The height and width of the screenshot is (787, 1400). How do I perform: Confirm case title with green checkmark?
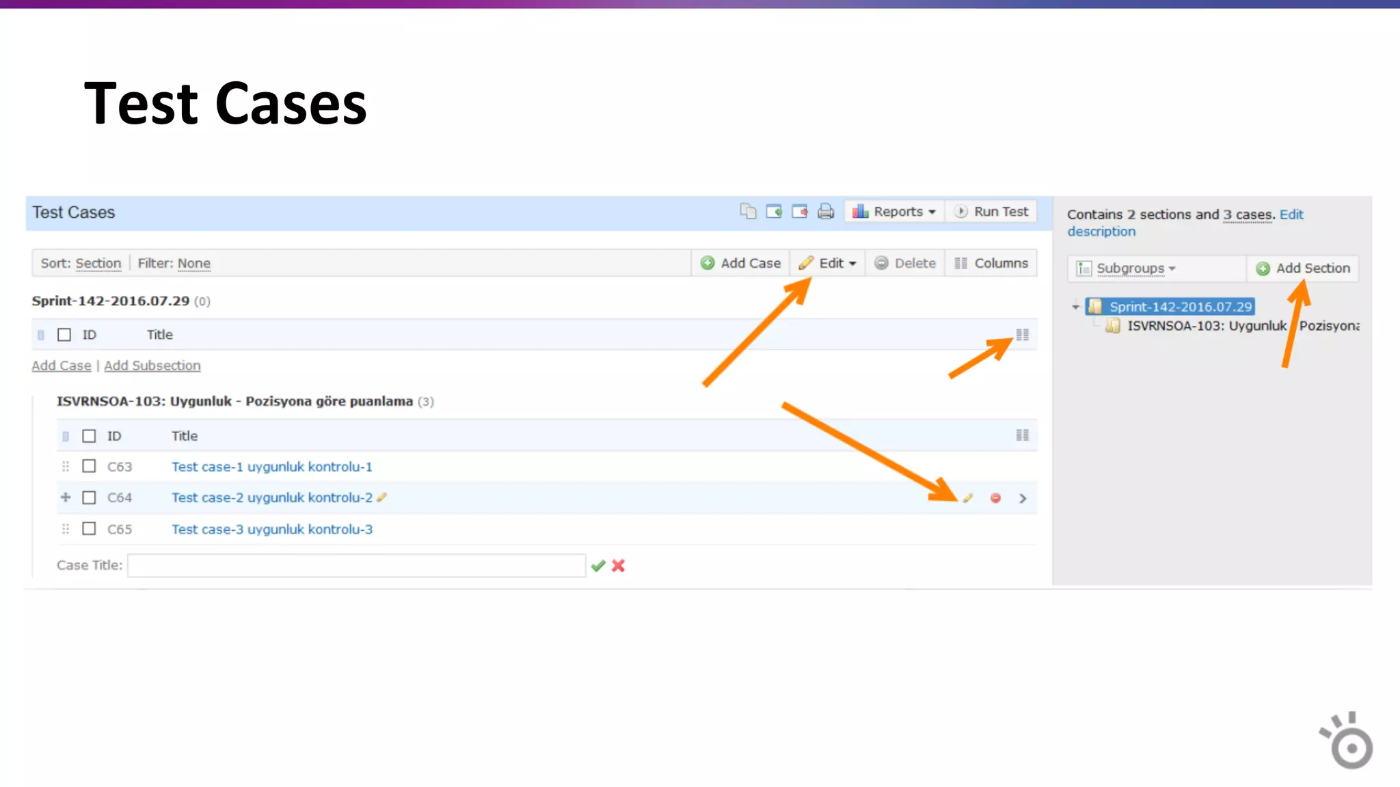click(x=598, y=566)
